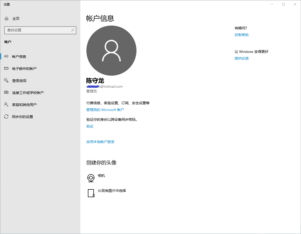Open 登录选项 settings page
The width and height of the screenshot is (301, 234).
point(19,81)
